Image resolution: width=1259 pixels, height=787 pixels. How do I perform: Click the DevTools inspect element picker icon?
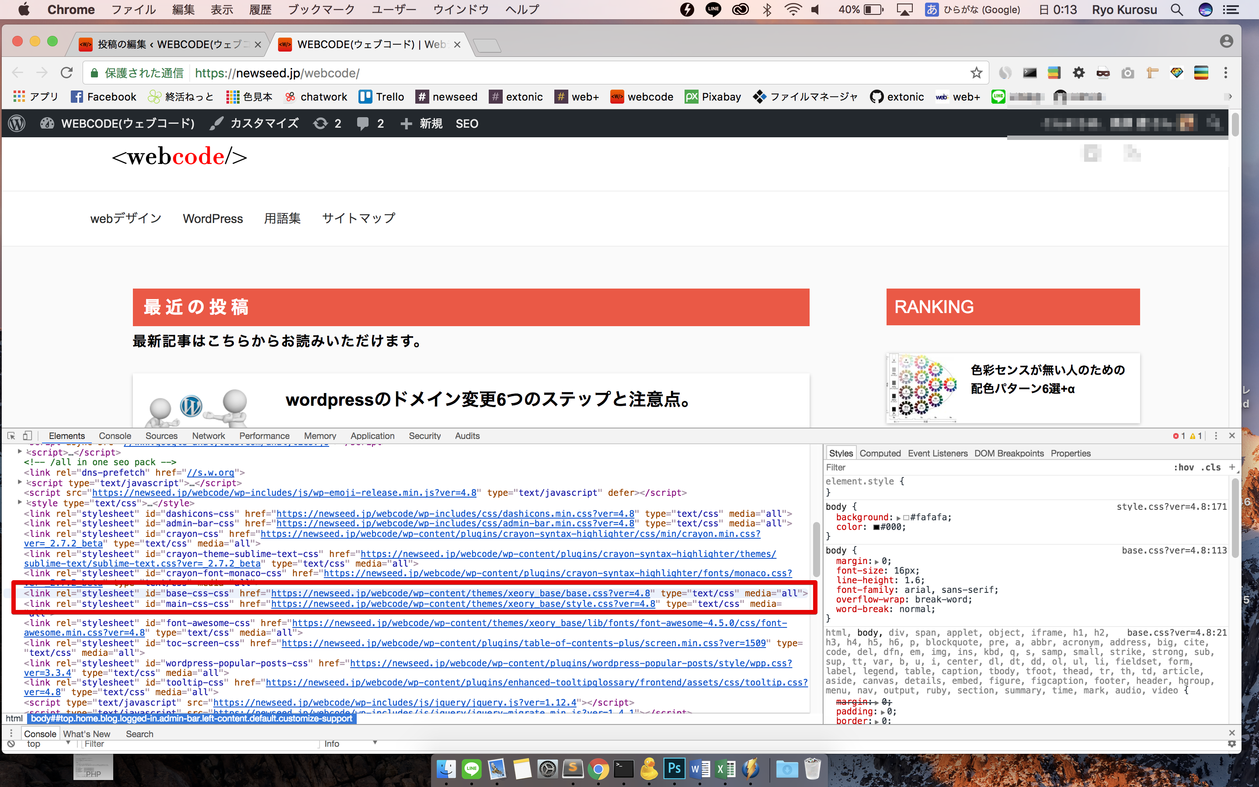pos(11,435)
